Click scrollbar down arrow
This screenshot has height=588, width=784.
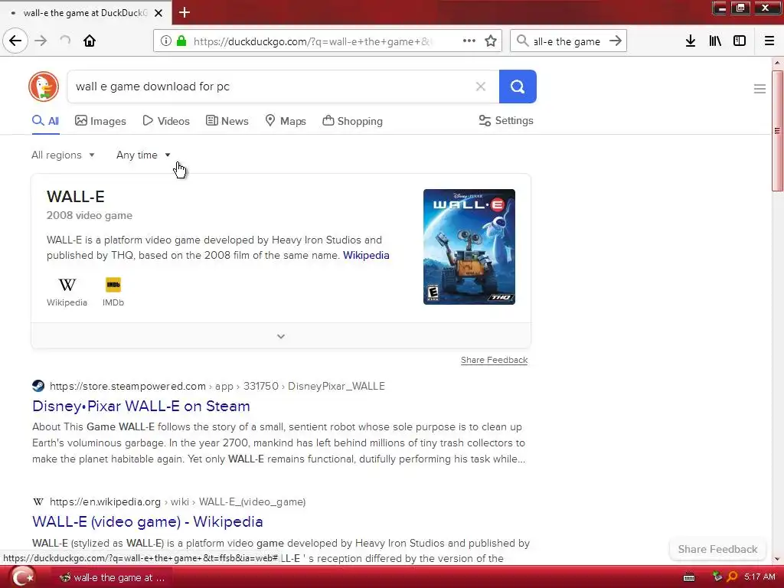[x=777, y=559]
